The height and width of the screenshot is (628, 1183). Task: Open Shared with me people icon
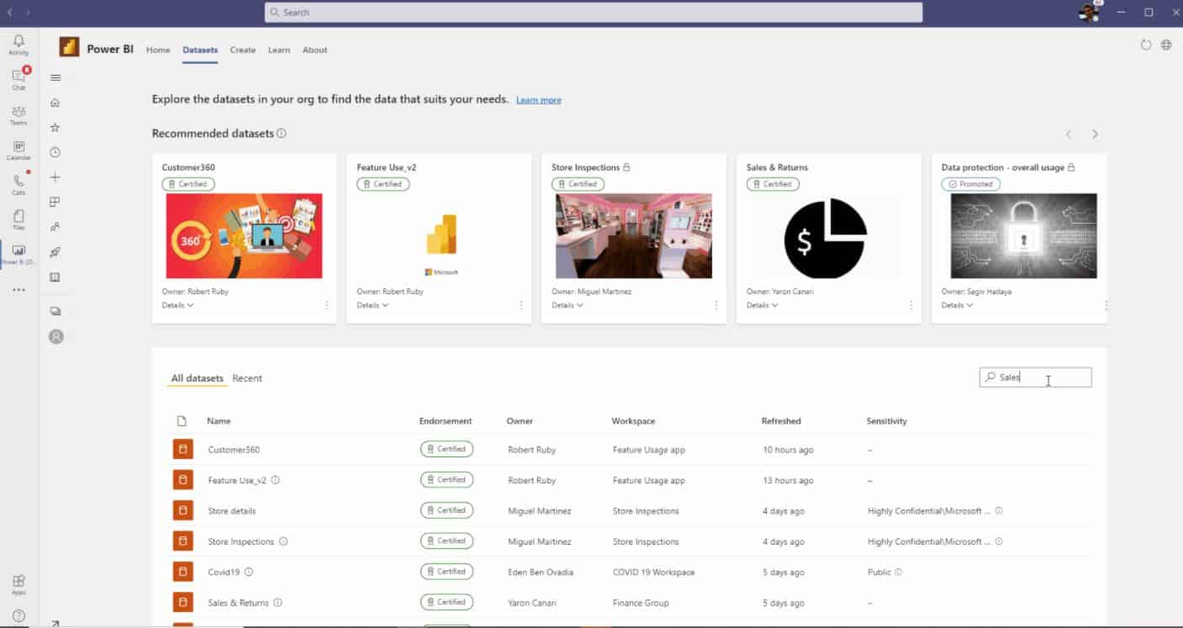pyautogui.click(x=55, y=227)
